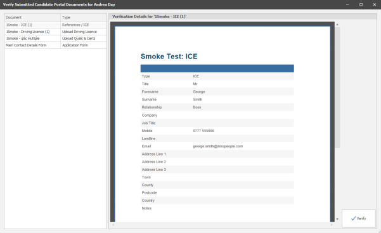The height and width of the screenshot is (233, 381).
Task: Maximize the Verify Documents window
Action: pos(361,4)
